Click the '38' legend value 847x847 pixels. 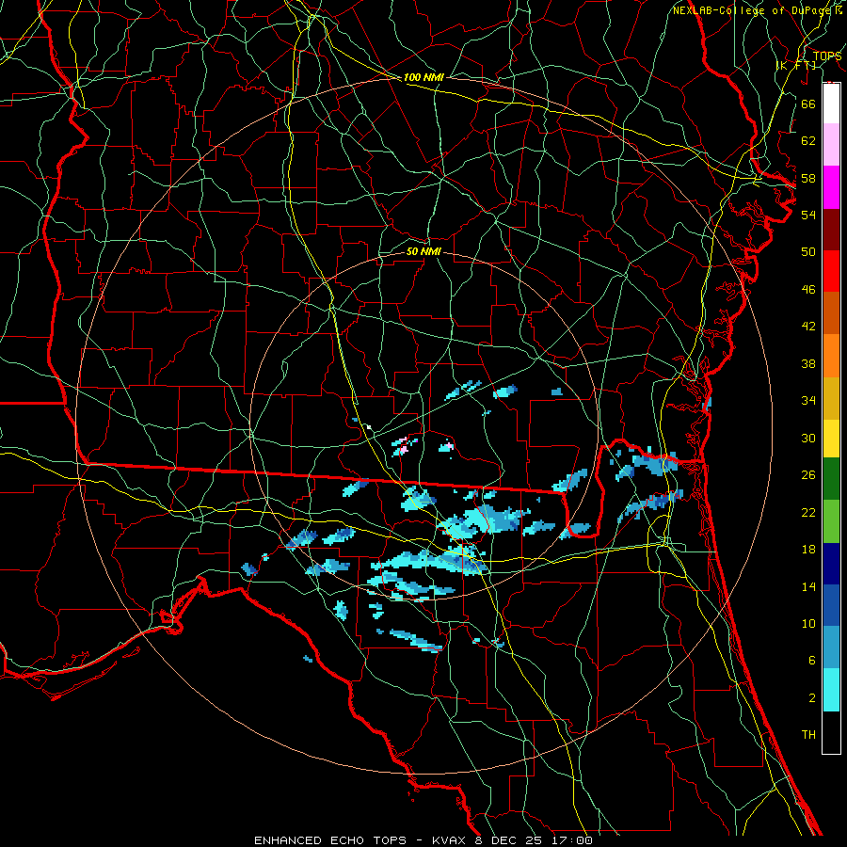pos(808,363)
